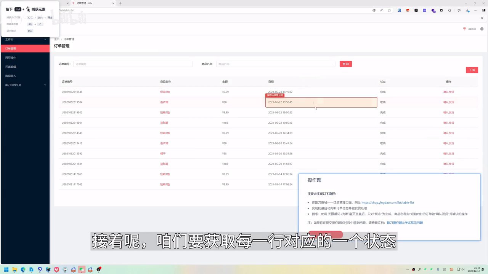
Task: Open File Explorer from the taskbar
Action: coord(14,269)
